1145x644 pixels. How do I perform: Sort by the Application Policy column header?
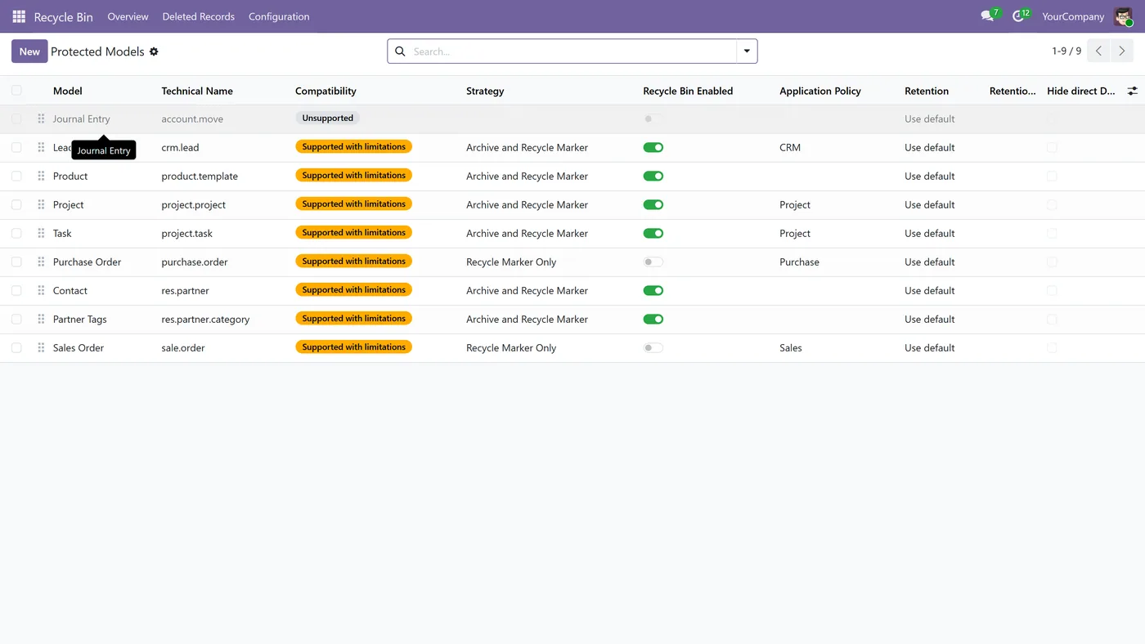[820, 91]
